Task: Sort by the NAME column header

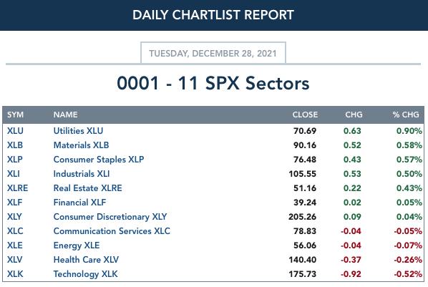Action: point(66,115)
